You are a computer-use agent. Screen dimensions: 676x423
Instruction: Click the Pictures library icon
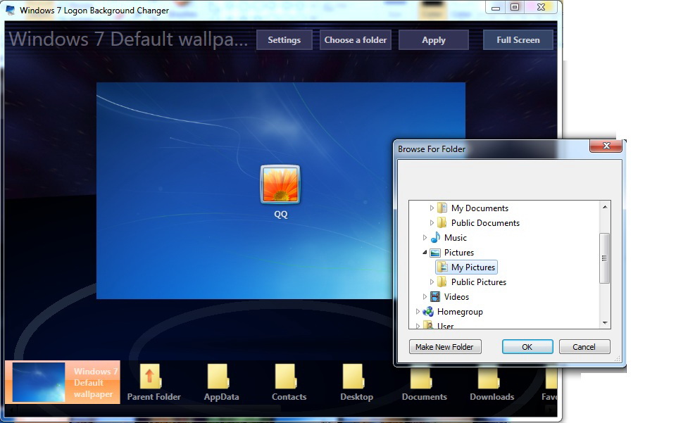click(435, 253)
